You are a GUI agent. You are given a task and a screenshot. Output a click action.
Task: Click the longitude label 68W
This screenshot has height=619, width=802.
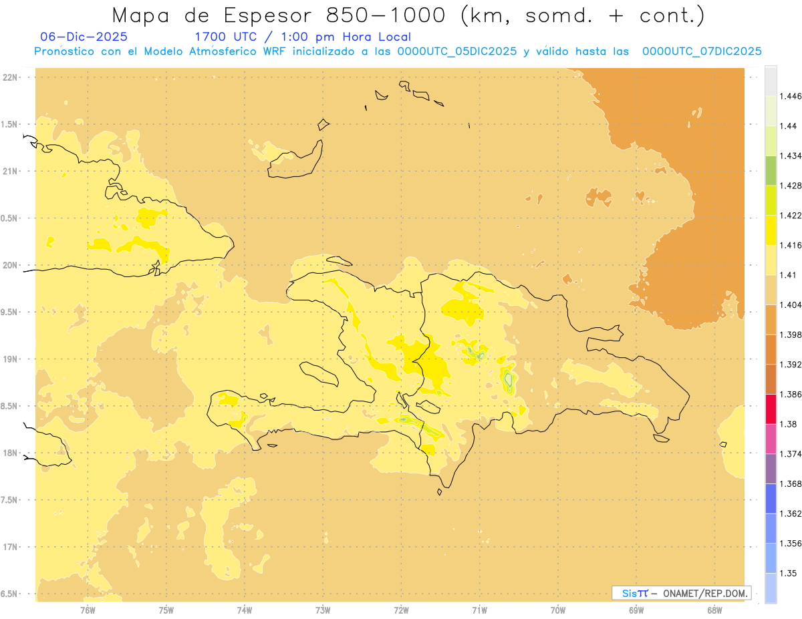click(x=714, y=610)
